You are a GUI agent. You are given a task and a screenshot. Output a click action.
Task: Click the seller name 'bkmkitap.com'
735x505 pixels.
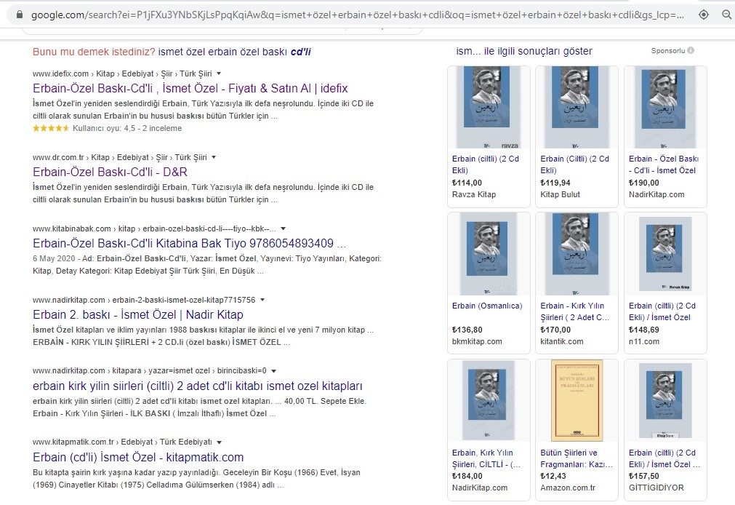477,342
